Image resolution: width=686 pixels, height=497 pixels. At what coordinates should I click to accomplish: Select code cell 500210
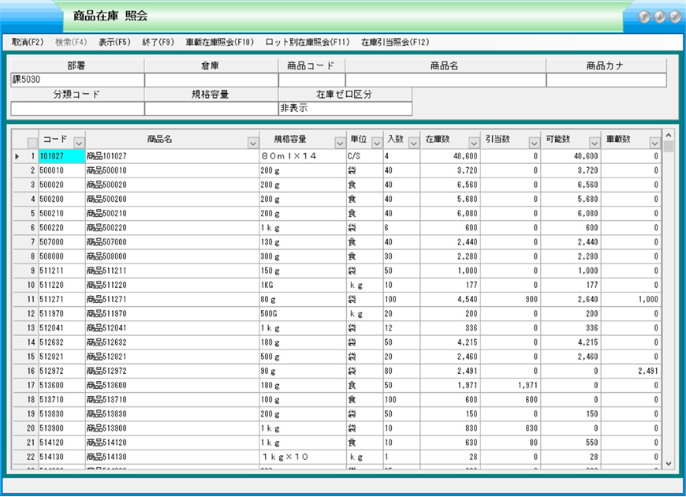(62, 213)
